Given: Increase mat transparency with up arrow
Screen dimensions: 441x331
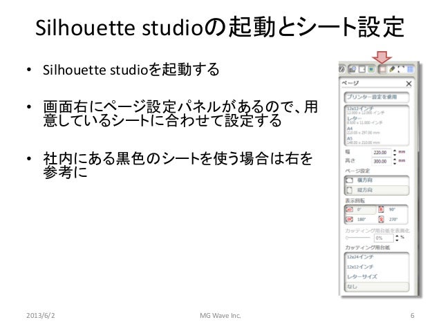Looking at the screenshot, I should pos(397,236).
